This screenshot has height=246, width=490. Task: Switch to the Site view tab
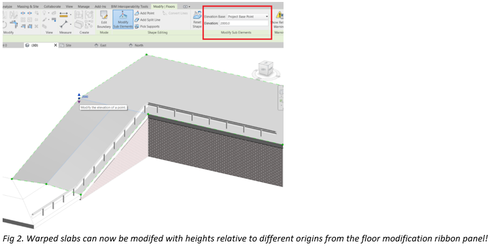tap(69, 45)
